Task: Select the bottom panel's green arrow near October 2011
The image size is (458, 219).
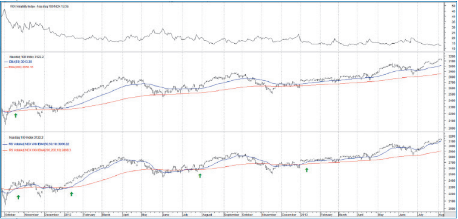Action: 18,197
